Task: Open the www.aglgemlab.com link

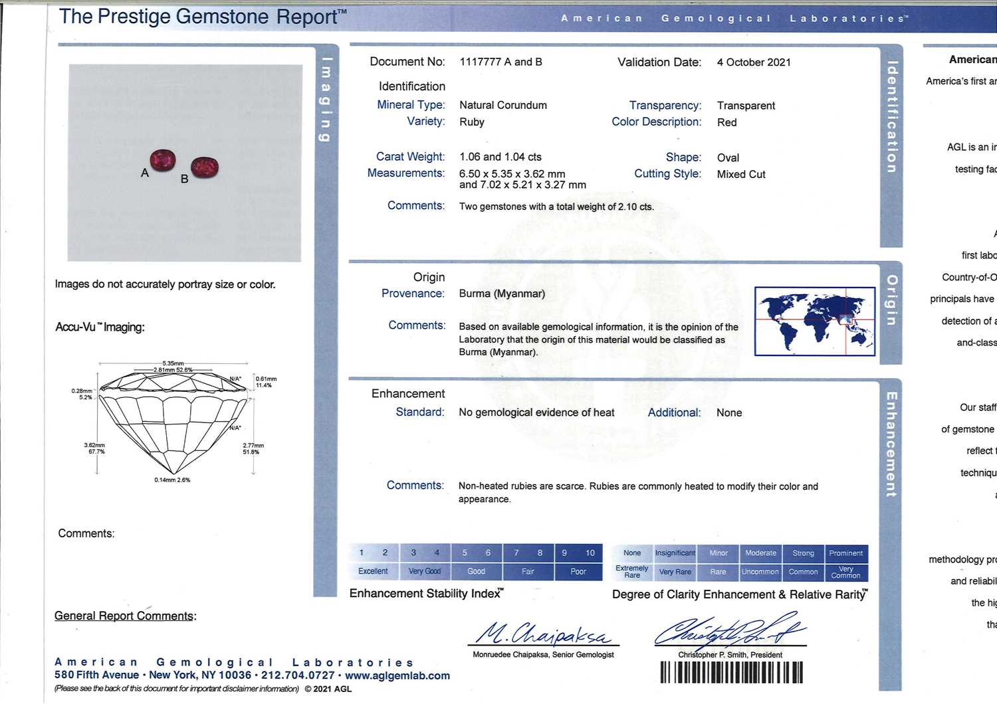Action: point(397,675)
